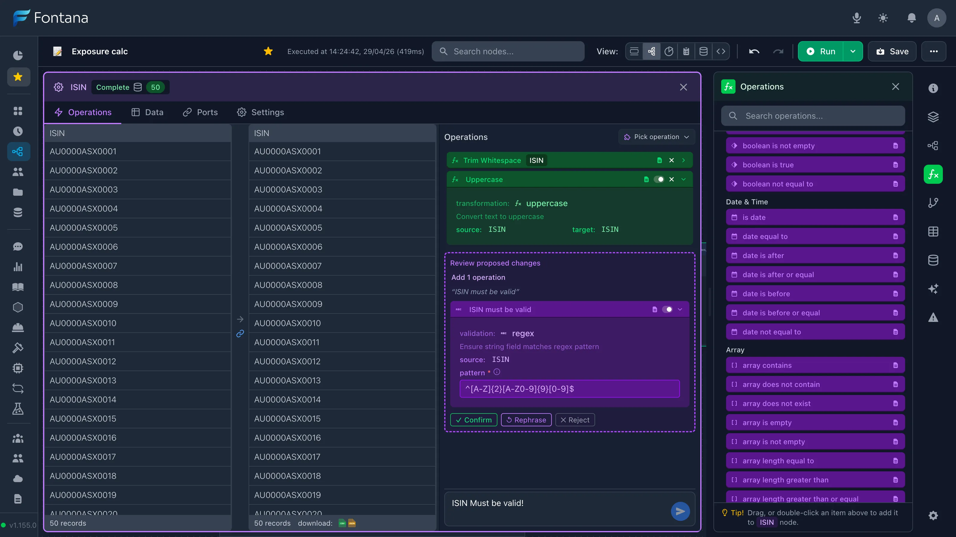Image resolution: width=956 pixels, height=537 pixels.
Task: Collapse the Uppercase operation
Action: coord(683,179)
